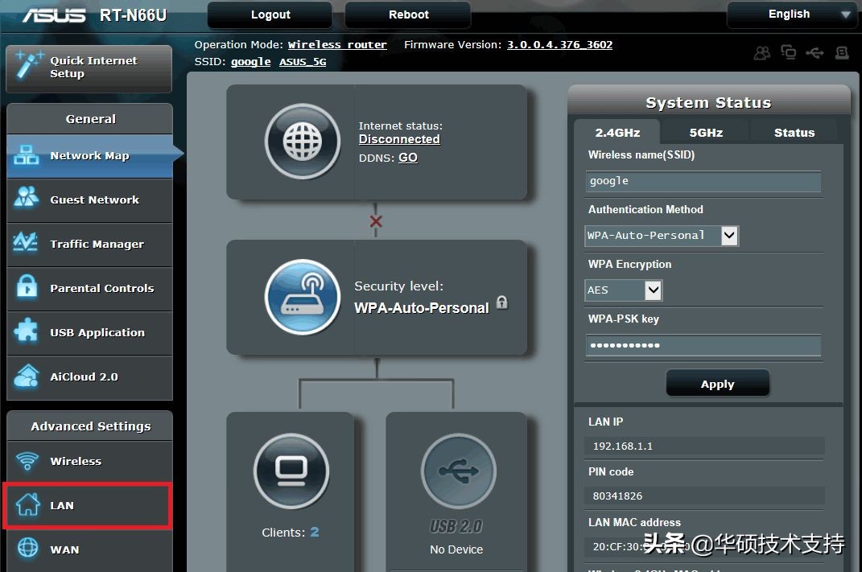Switch to the Status tab
This screenshot has height=572, width=862.
(x=794, y=133)
